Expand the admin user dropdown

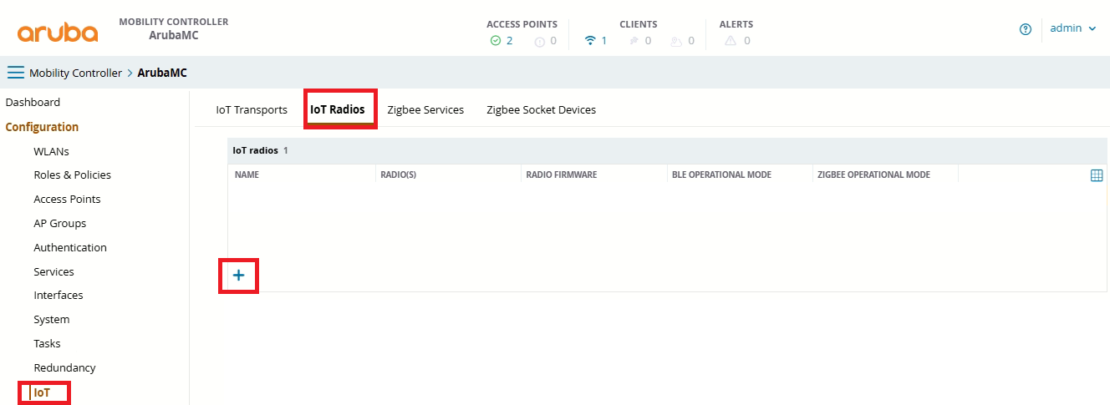point(1072,28)
